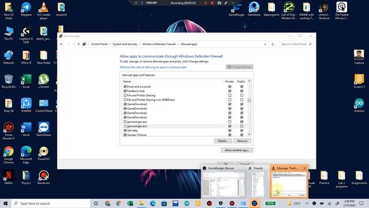Click the Type here to search box
Viewport: 369px width, 208px height.
coord(51,203)
